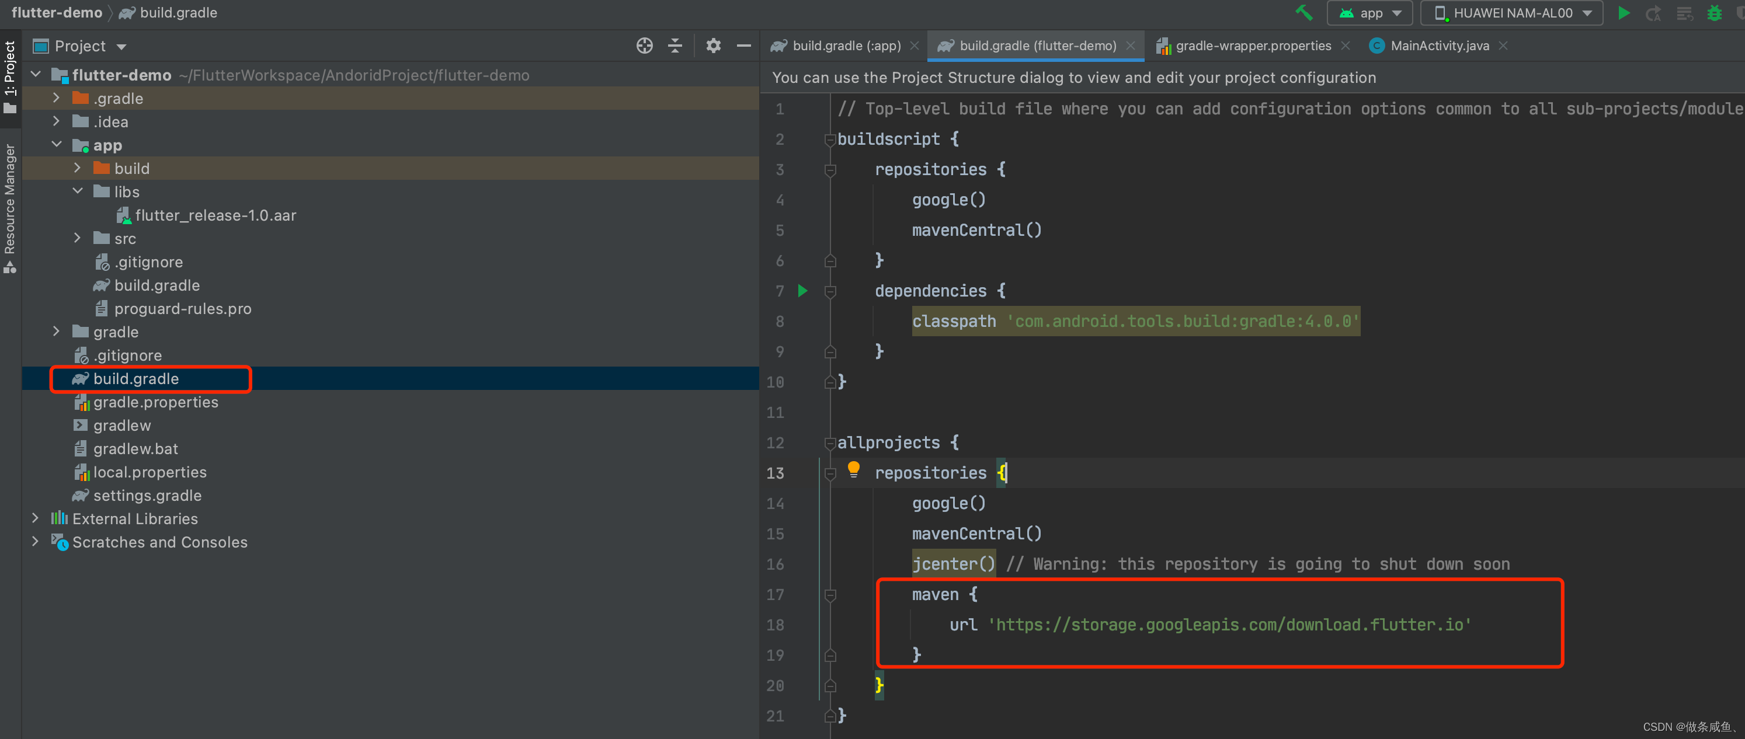This screenshot has height=739, width=1745.
Task: Open the HUAWEI NAM-AL00 device selector
Action: pos(1511,12)
